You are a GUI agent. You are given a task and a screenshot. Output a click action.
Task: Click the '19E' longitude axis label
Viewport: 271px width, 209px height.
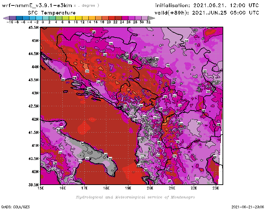tap(128, 188)
